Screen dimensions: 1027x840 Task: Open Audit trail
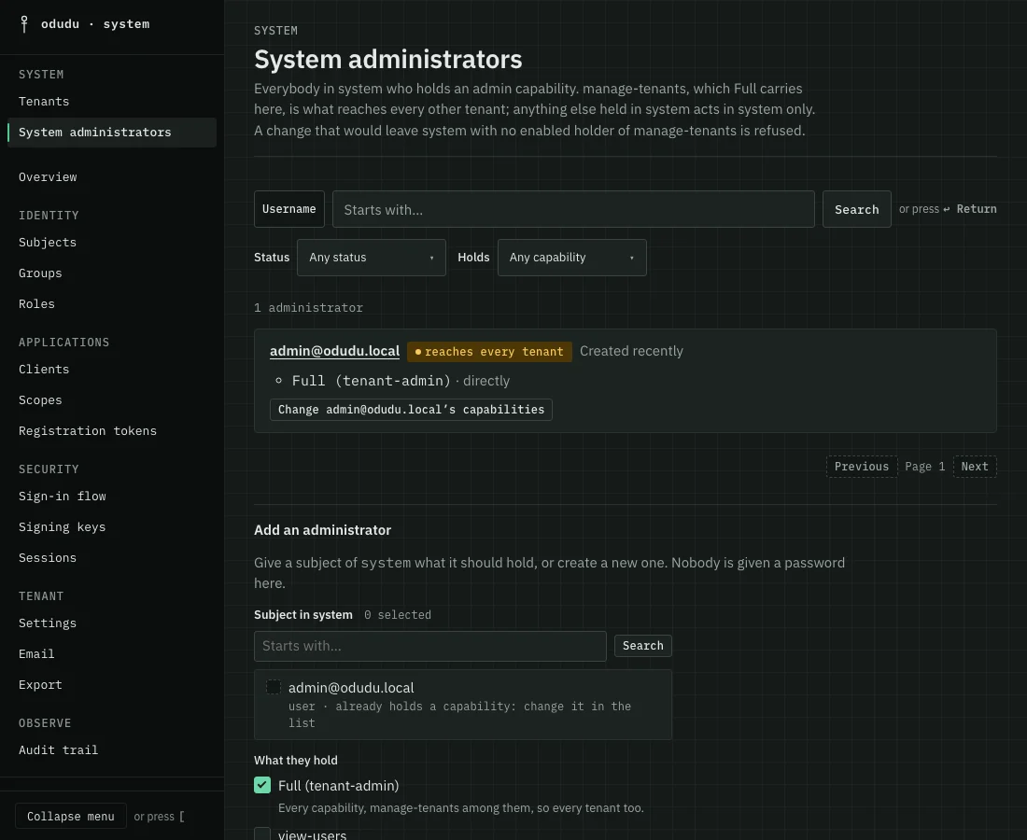pos(58,750)
